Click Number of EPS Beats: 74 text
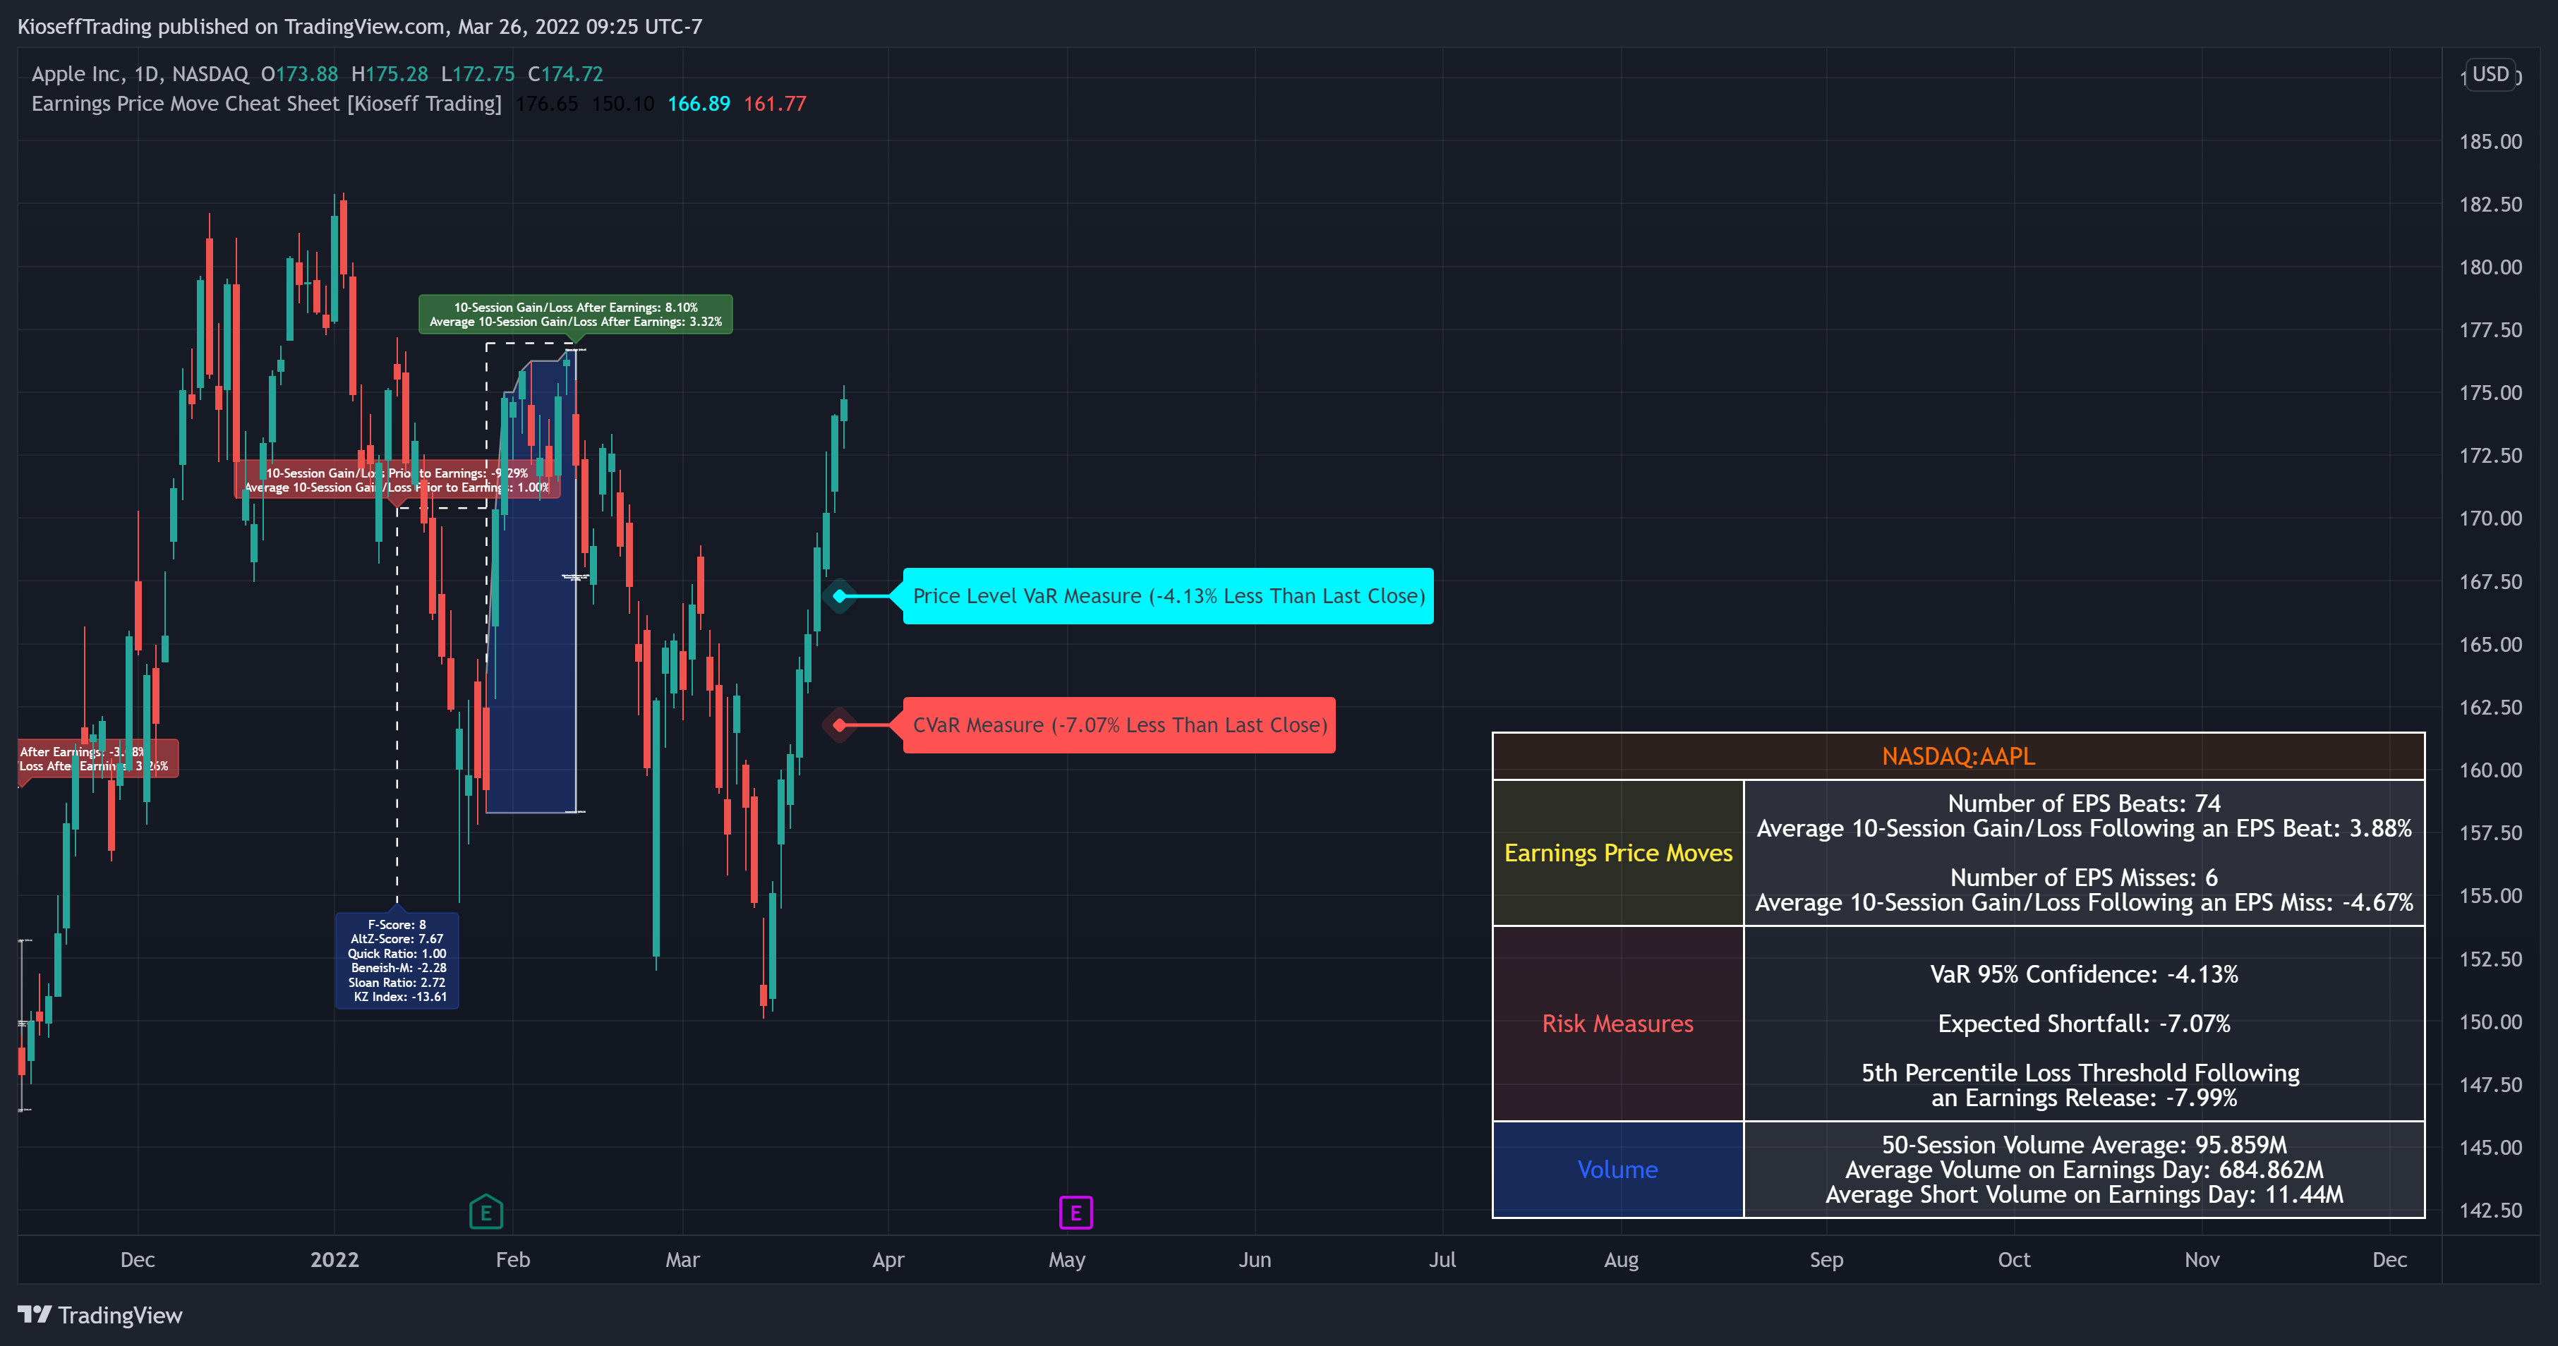The height and width of the screenshot is (1346, 2558). pos(2083,803)
